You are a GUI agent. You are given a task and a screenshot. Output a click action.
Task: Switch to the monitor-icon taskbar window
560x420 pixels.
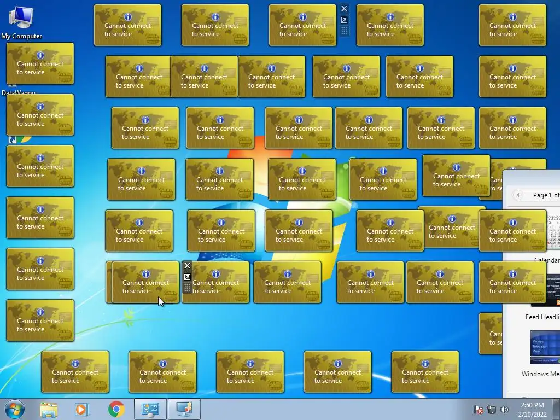(184, 409)
